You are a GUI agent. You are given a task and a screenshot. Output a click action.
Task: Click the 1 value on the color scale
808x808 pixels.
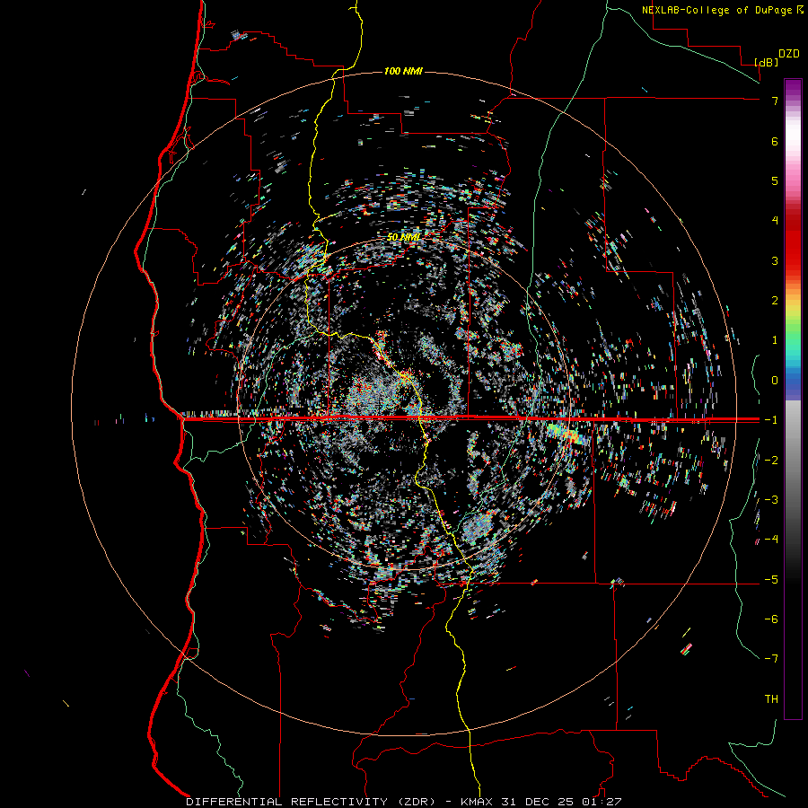(x=775, y=340)
